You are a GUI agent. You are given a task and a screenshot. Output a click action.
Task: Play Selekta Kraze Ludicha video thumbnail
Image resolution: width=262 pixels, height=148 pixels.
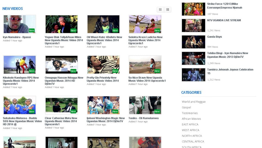[145, 24]
